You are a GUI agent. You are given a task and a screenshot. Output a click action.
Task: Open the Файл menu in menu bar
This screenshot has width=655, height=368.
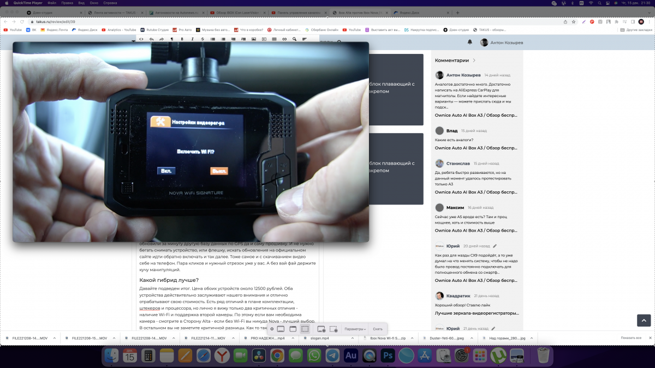(52, 3)
